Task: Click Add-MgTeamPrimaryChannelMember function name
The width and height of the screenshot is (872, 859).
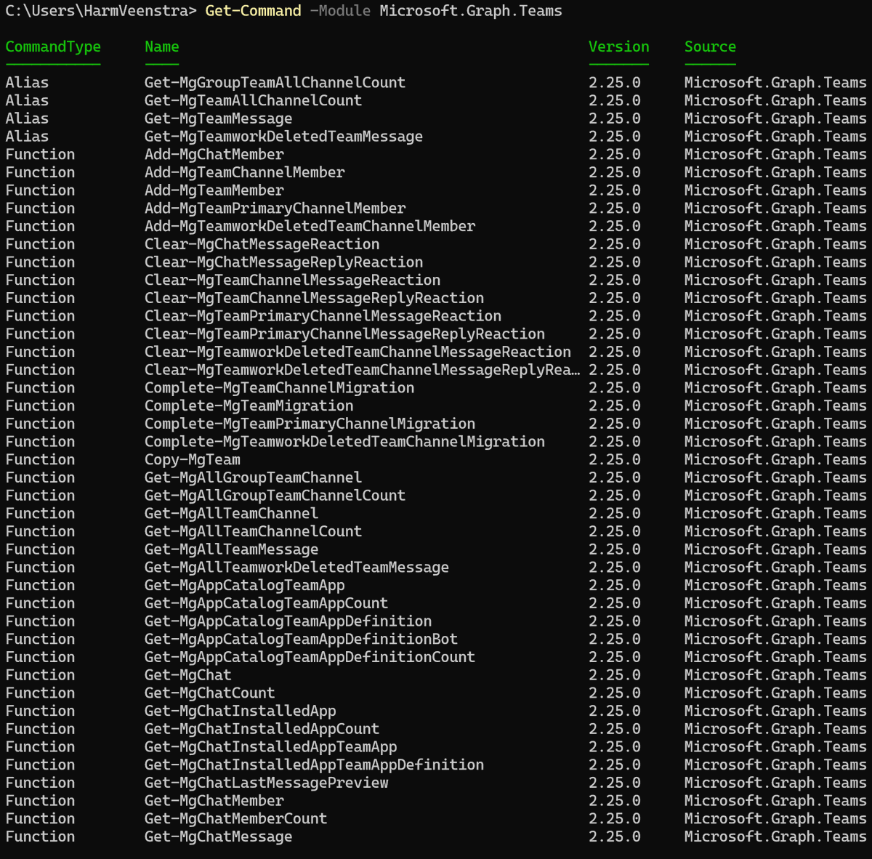Action: point(275,208)
